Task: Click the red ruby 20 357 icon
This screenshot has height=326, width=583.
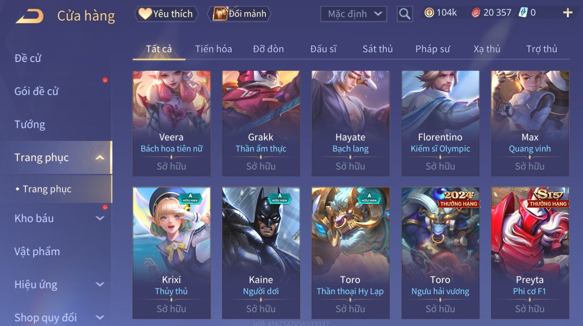Action: tap(476, 13)
